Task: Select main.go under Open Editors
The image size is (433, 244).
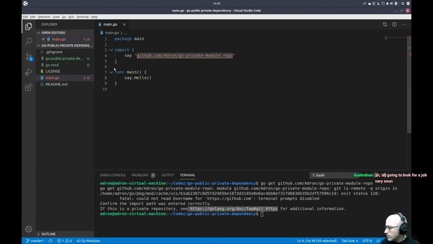Action: pos(65,39)
